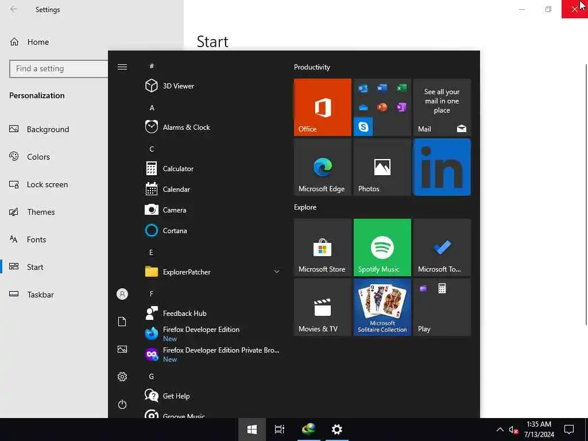Viewport: 588px width, 441px height.
Task: Open Movies & TV tile
Action: 323,307
